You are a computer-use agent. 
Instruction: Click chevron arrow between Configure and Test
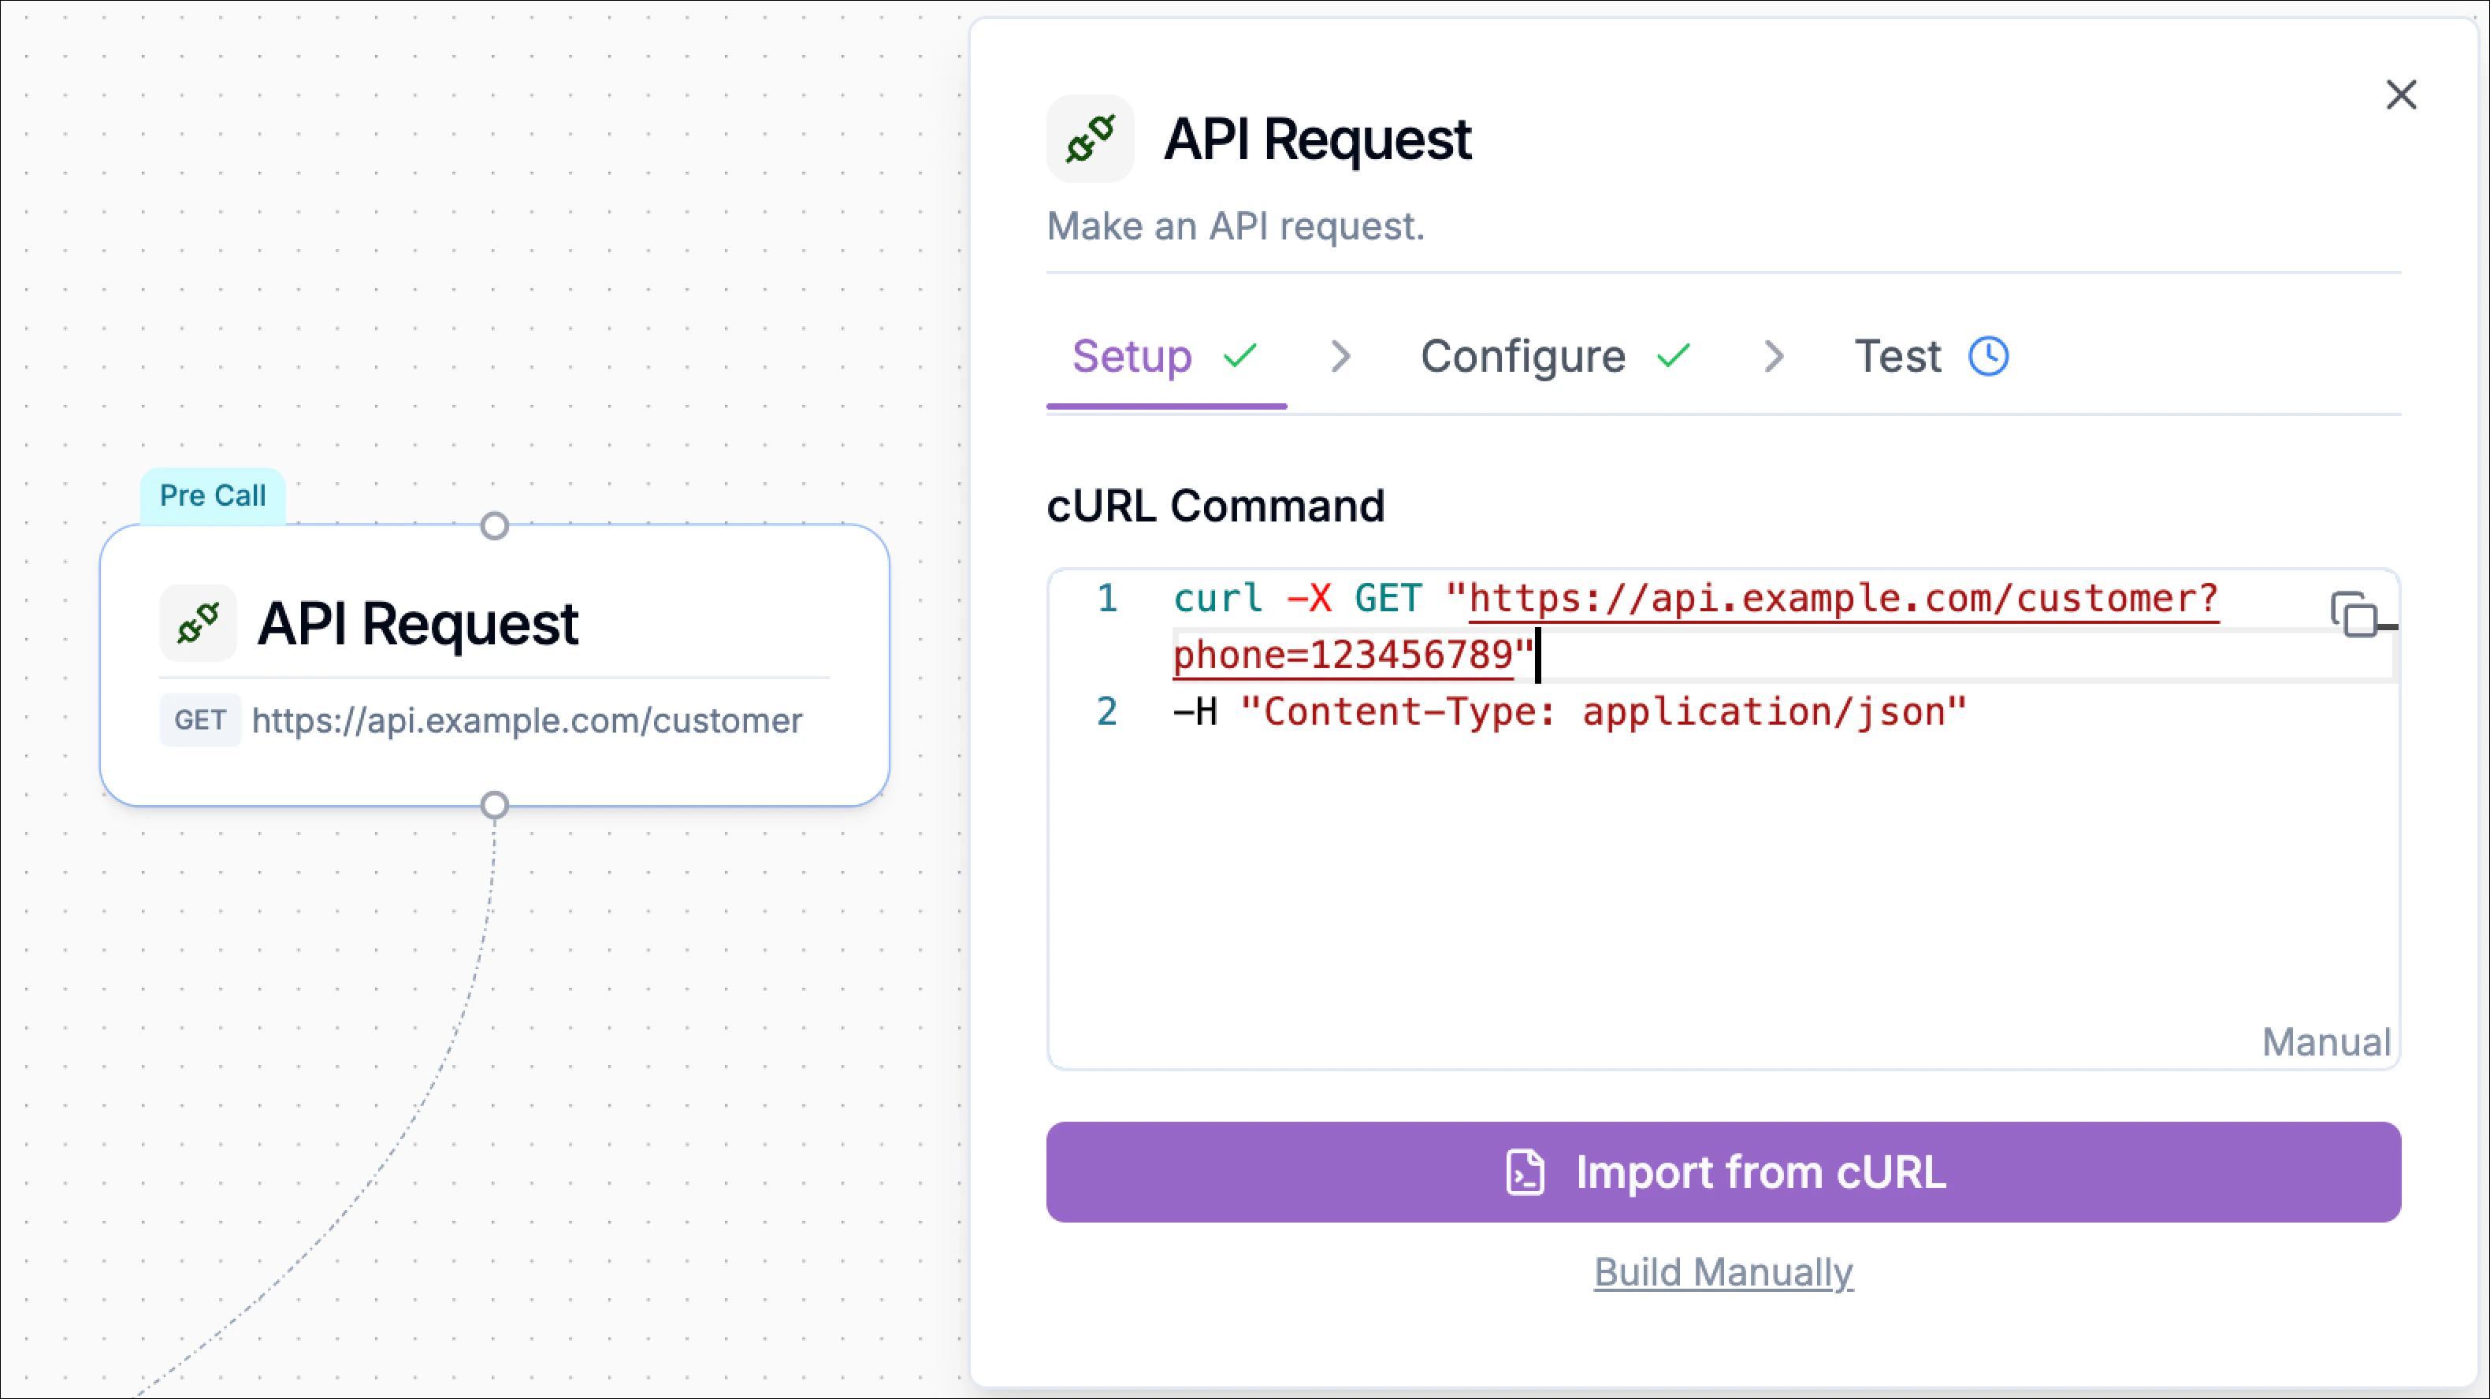(1773, 355)
